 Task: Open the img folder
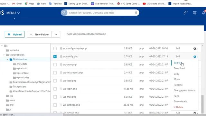(10, 105)
